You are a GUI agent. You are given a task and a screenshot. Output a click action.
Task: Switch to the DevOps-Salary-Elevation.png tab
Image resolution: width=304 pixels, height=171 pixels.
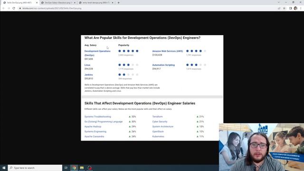58,3
